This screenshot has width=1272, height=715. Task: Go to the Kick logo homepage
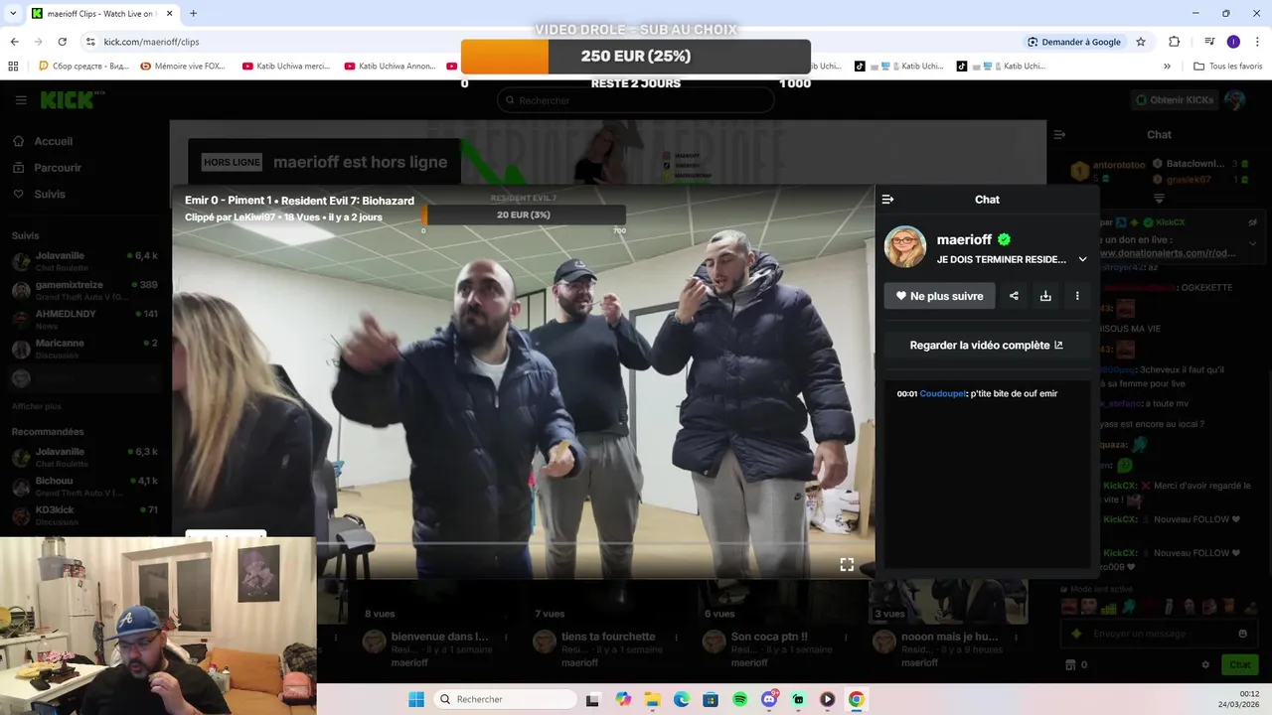[72, 100]
